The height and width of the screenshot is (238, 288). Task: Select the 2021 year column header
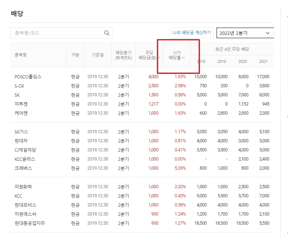[x=263, y=62]
